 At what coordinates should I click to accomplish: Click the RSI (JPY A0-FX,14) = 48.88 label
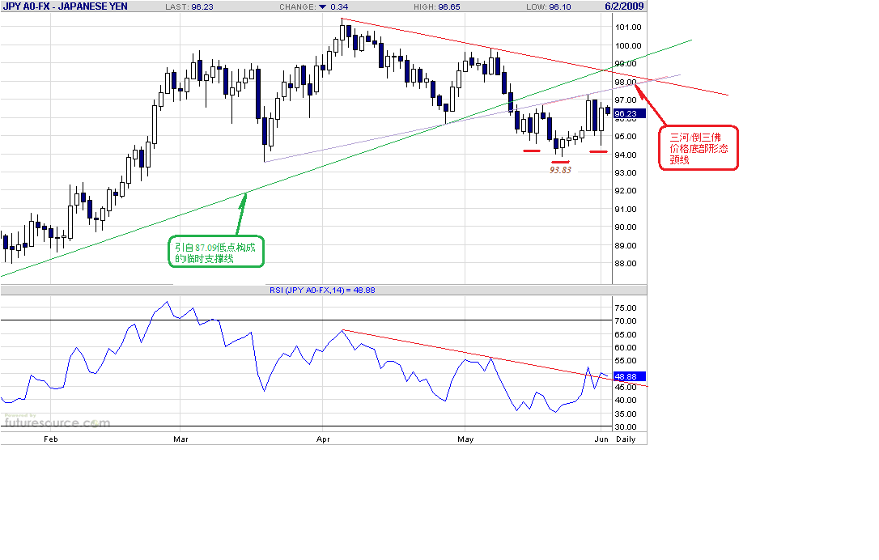(322, 290)
